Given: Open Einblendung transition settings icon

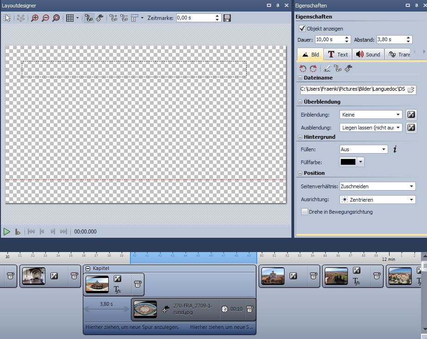Looking at the screenshot, I should click(x=411, y=114).
